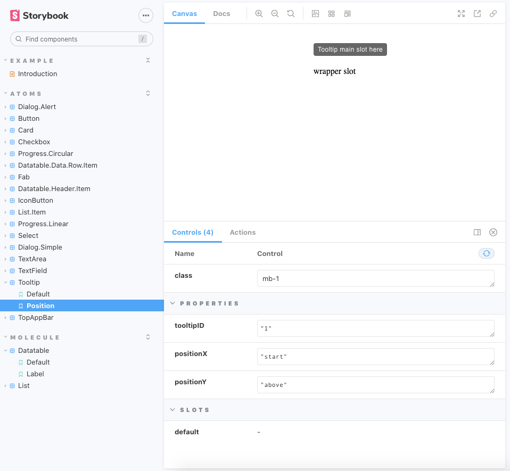Expand all under the ATOMS header

coord(148,93)
